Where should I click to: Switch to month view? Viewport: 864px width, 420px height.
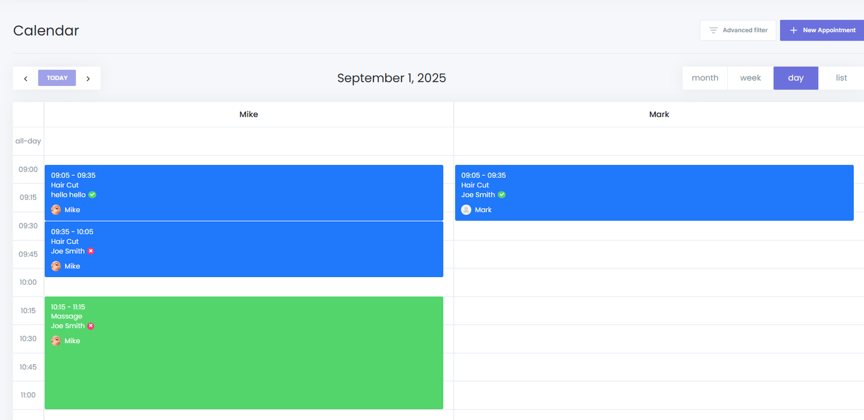705,78
